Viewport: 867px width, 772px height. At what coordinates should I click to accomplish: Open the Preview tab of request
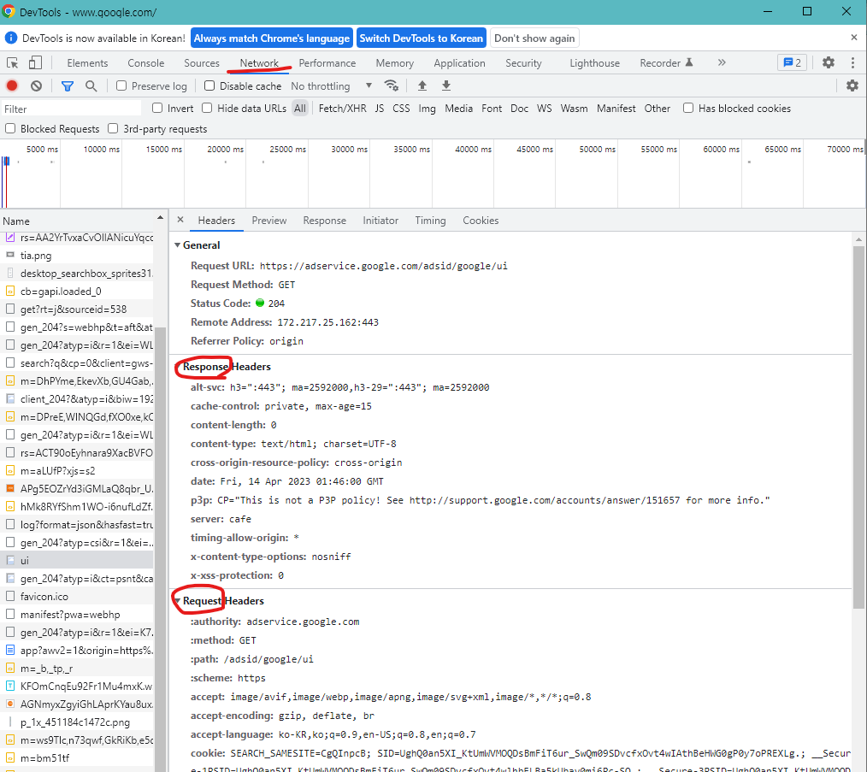pyautogui.click(x=269, y=220)
